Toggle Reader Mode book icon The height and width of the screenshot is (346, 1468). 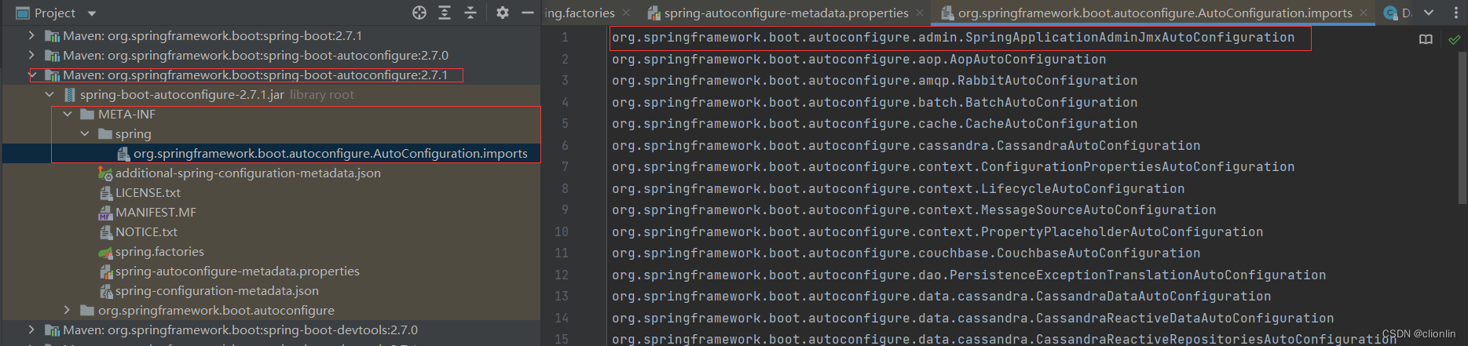click(x=1426, y=39)
